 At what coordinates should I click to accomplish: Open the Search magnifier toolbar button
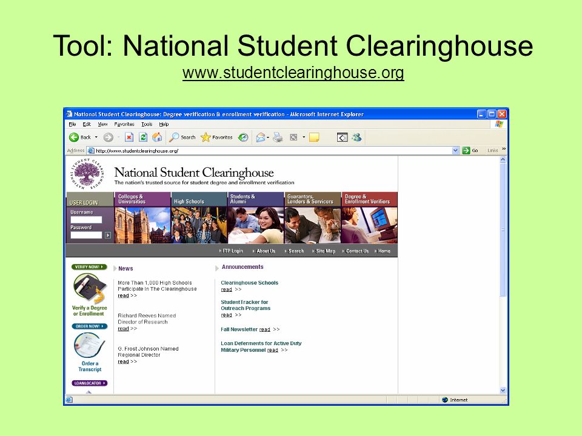182,137
